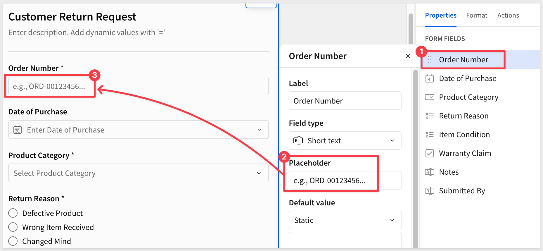This screenshot has width=543, height=251.
Task: Click the drag handle icon beside Order Number
Action: (x=429, y=60)
